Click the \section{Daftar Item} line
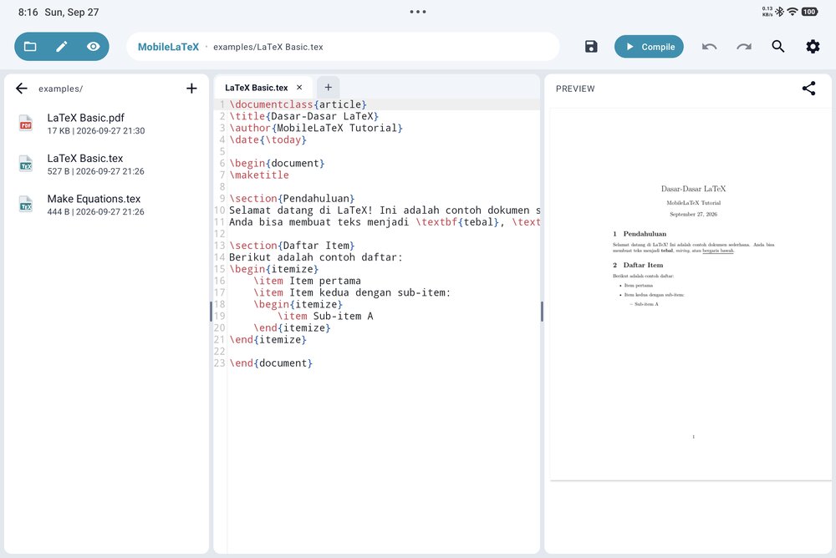Viewport: 836px width, 558px height. coord(292,245)
